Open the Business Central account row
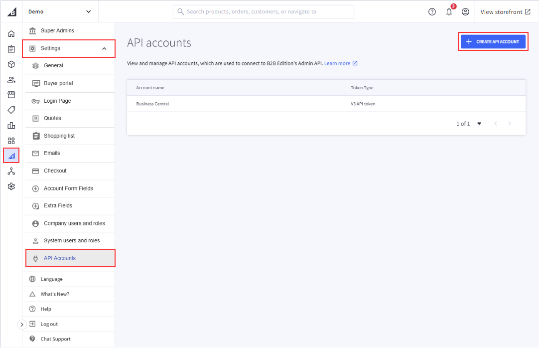This screenshot has width=539, height=348. (326, 104)
